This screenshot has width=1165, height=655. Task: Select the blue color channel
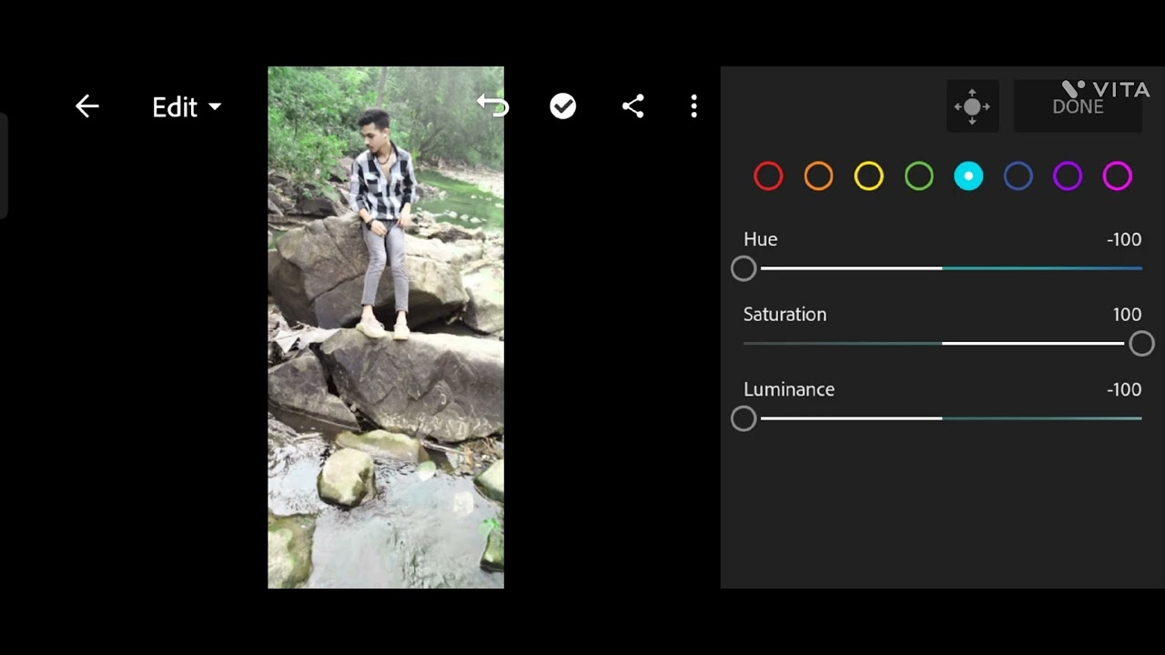click(x=1018, y=176)
